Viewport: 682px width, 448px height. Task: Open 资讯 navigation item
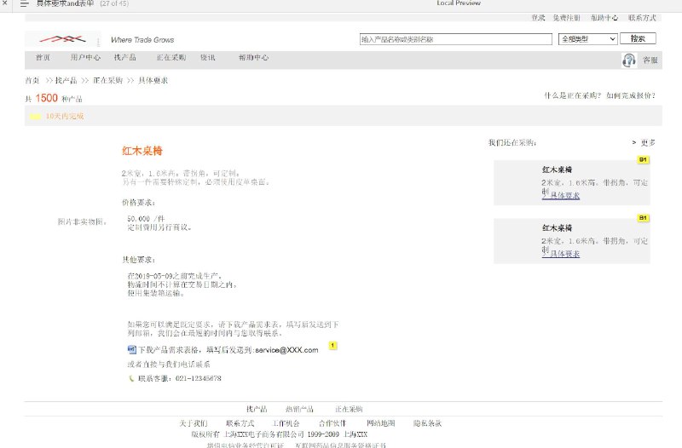click(207, 57)
